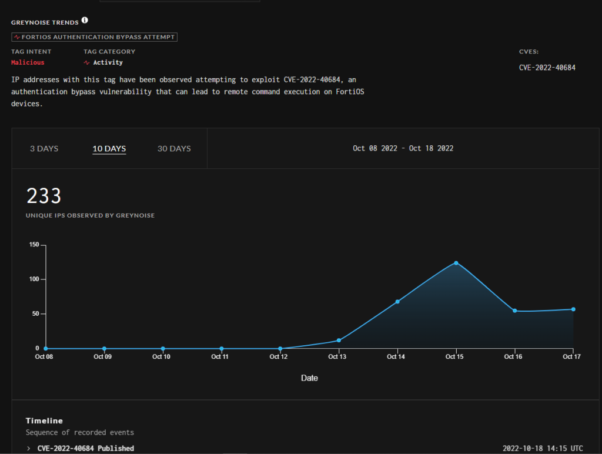Click the Date axis label
Viewport: 602px width, 454px height.
coord(309,378)
